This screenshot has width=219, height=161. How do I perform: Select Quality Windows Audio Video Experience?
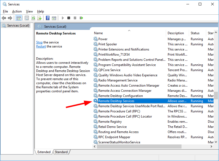[x=128, y=75]
